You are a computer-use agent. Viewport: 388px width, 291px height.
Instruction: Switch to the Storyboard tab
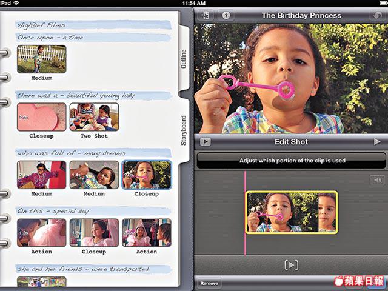coord(183,130)
